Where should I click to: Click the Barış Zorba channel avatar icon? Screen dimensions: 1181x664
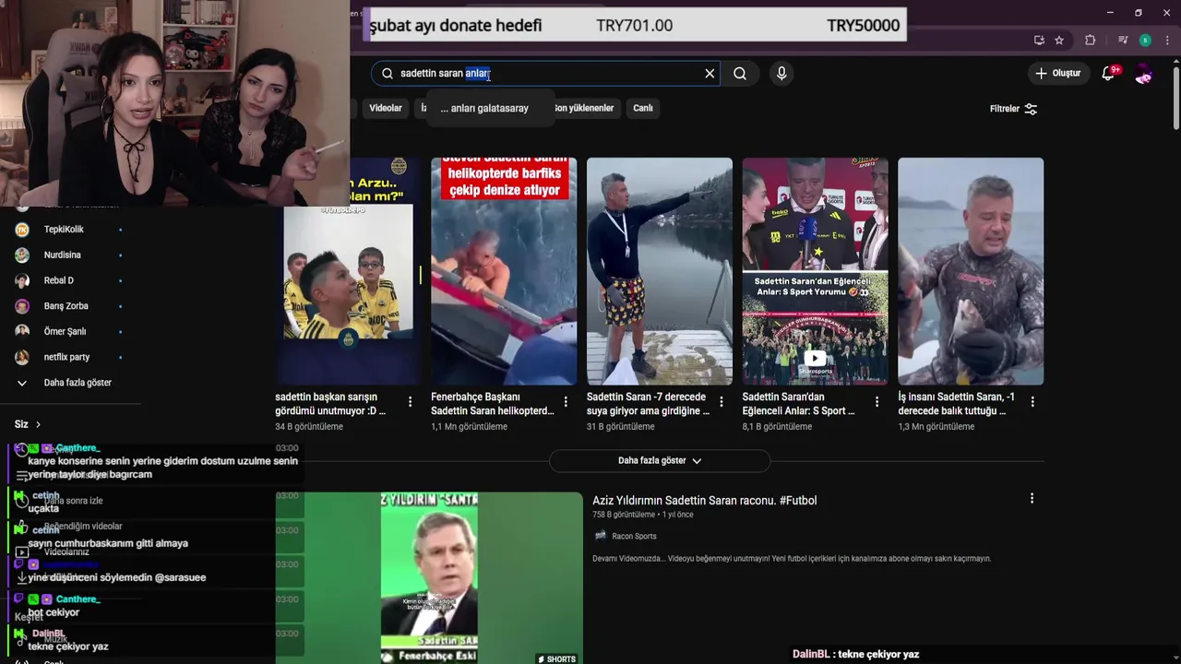click(x=22, y=306)
